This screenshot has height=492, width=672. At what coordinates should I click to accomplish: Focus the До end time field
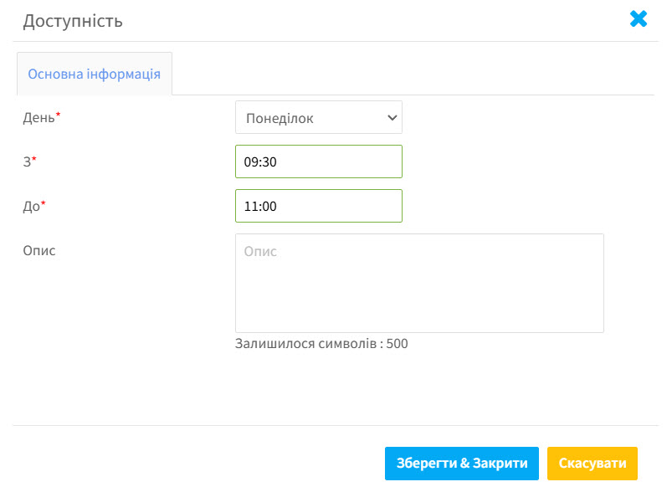coord(319,206)
